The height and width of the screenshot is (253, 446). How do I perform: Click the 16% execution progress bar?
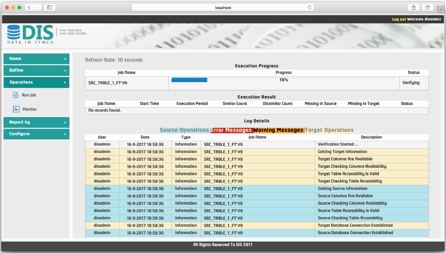pos(284,80)
